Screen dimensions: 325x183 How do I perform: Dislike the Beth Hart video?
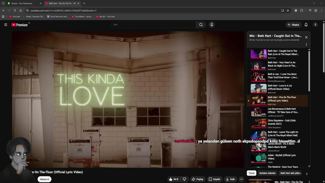point(184,179)
